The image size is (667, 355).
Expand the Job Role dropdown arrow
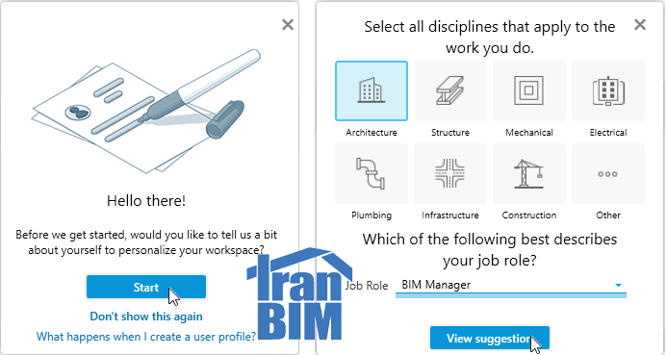click(x=619, y=286)
